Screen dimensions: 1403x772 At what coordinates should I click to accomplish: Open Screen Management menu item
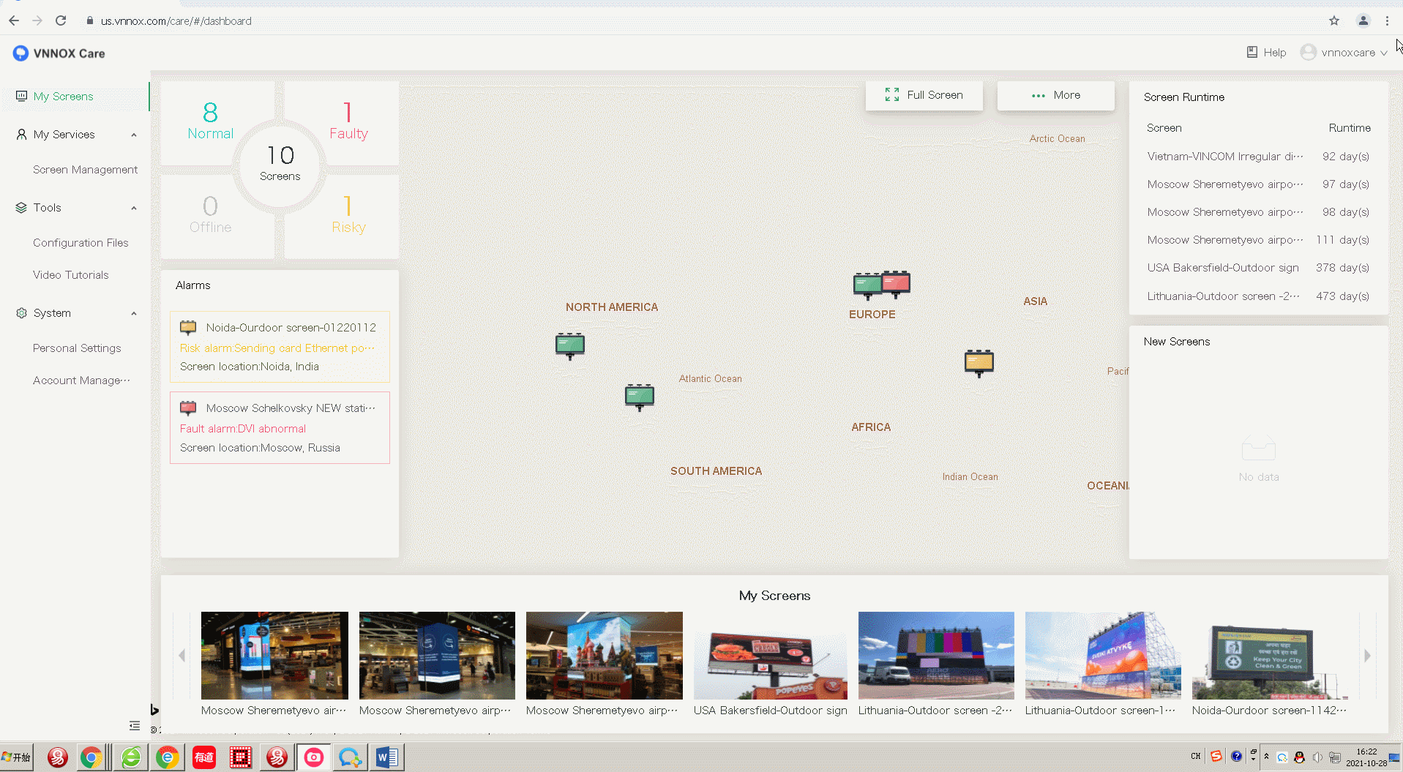(85, 170)
